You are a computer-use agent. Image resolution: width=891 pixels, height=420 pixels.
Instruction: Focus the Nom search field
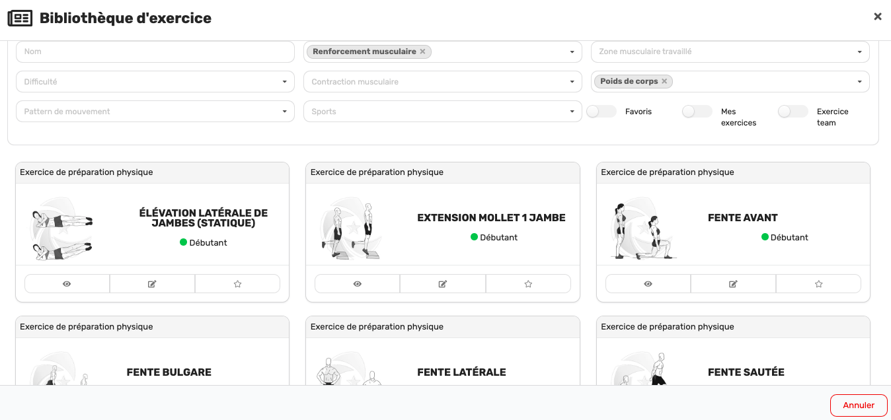155,52
